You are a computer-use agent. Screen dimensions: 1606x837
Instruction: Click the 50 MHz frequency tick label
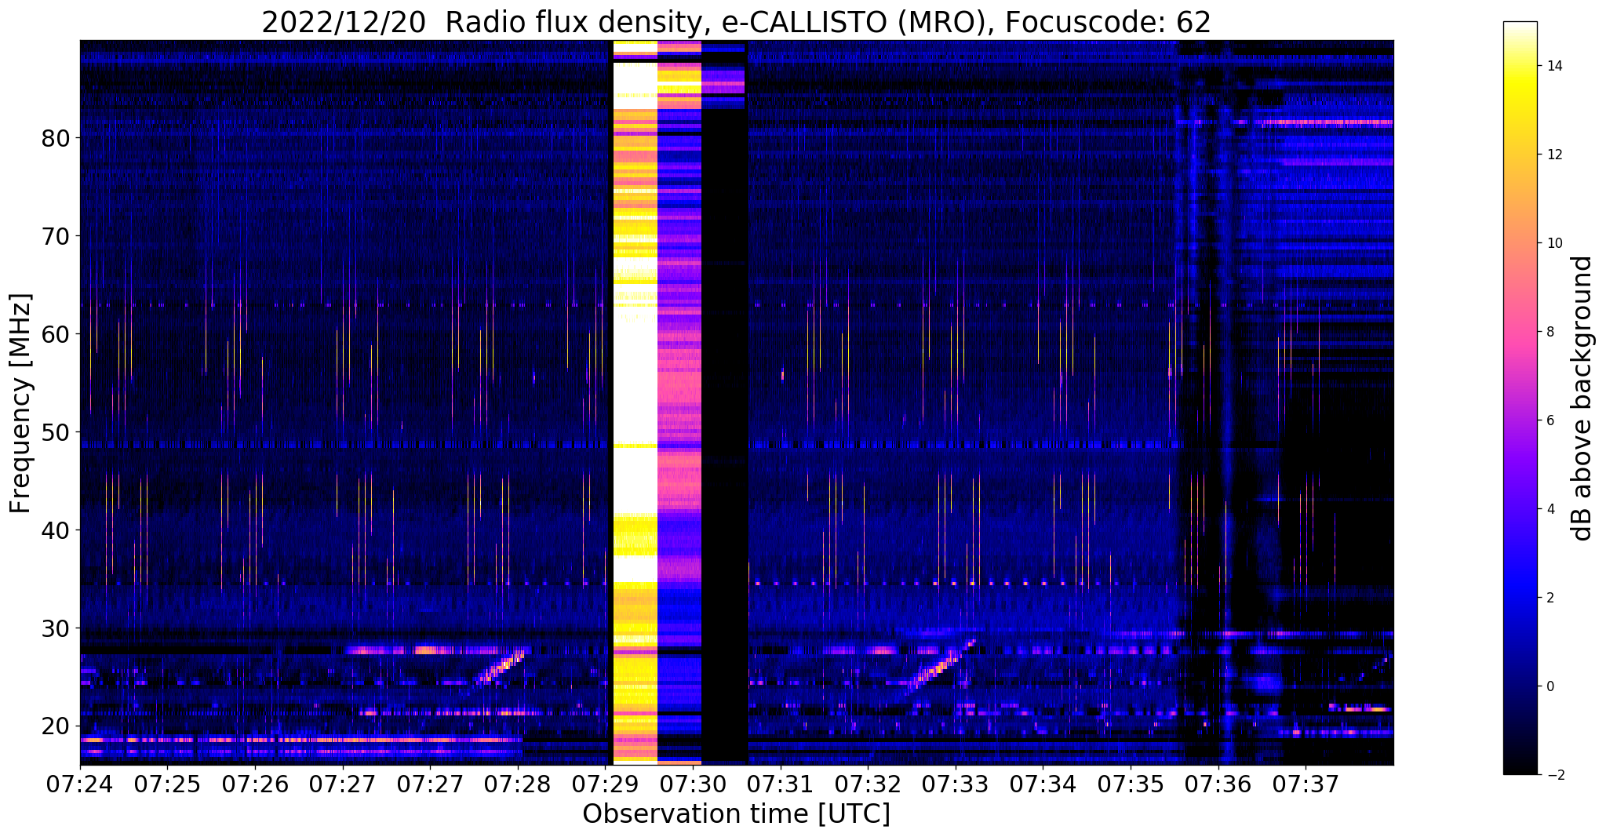55,431
